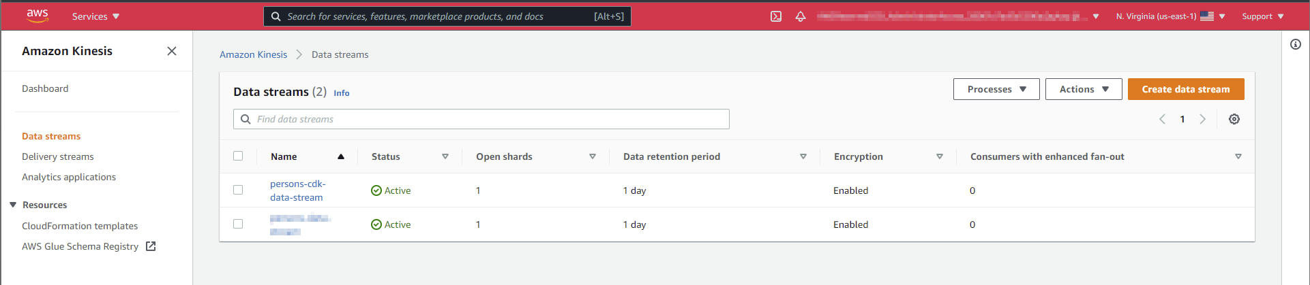Open the notifications bell icon
The width and height of the screenshot is (1310, 285).
pyautogui.click(x=801, y=16)
